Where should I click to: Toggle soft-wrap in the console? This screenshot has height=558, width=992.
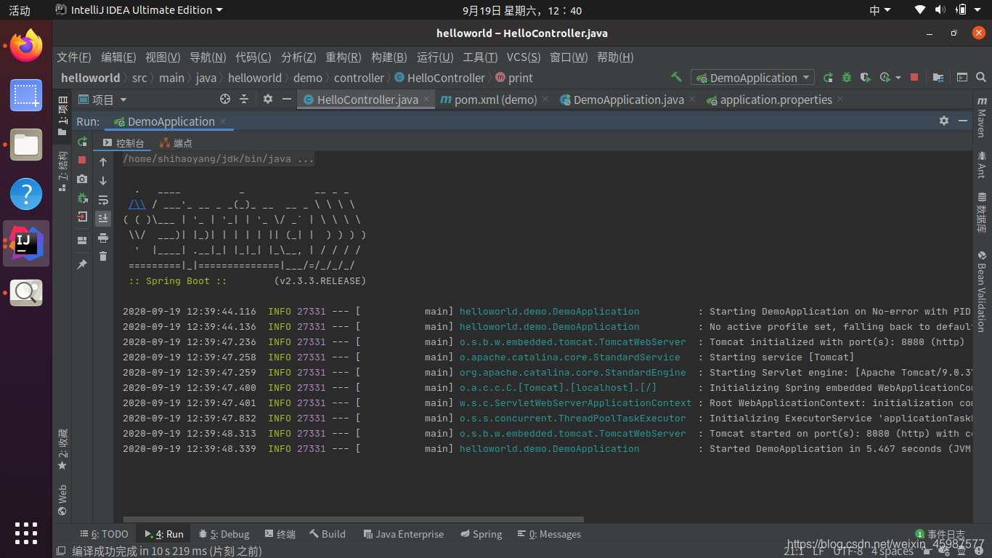103,200
